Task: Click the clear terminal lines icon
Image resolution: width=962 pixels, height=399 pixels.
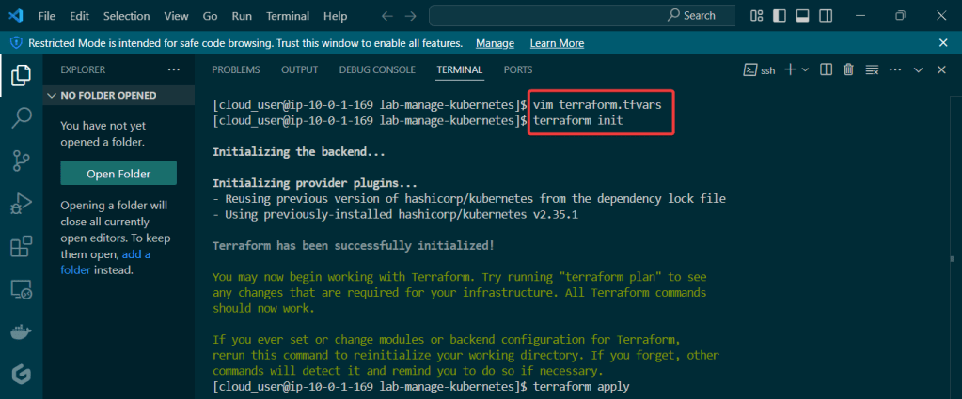Action: 872,69
